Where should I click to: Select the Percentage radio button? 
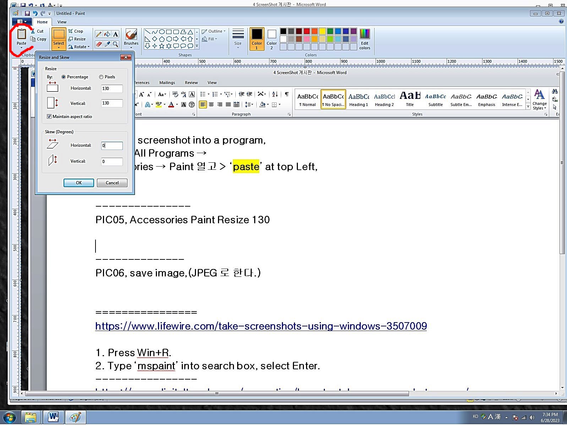coord(64,77)
